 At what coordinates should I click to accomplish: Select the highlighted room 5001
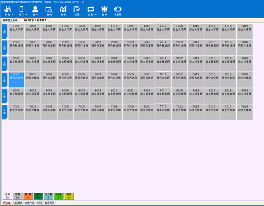coord(16,80)
